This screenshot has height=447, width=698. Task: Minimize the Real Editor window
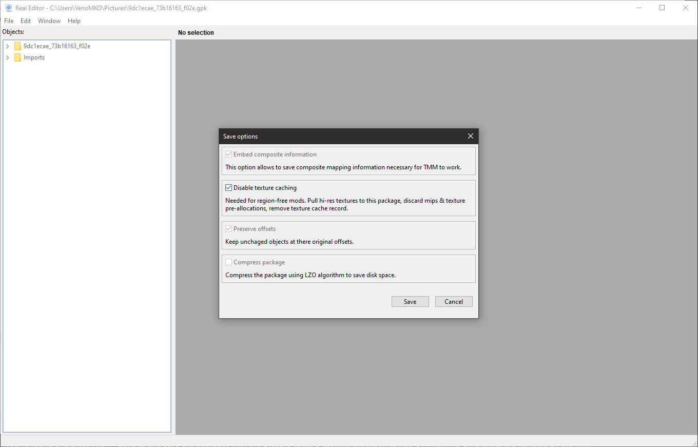click(x=639, y=8)
